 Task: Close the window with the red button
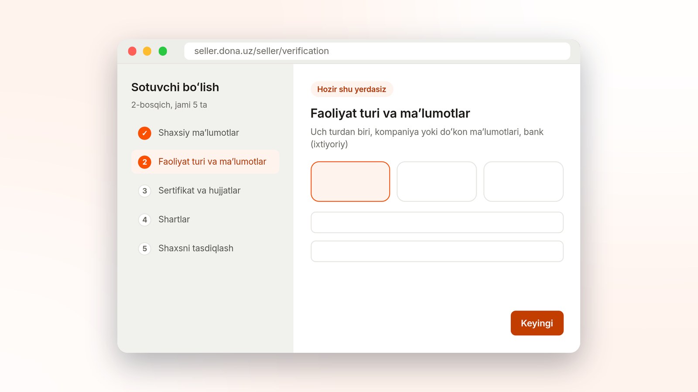click(132, 51)
